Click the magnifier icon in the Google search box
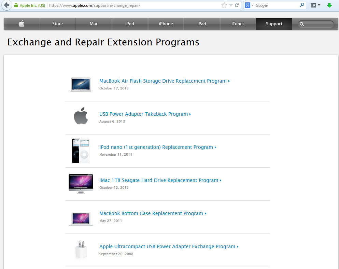Screen dimensions: 339x269 pos(302,5)
